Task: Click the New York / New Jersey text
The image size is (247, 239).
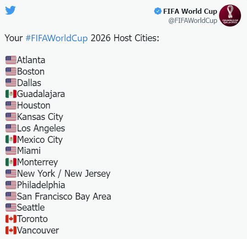Action: point(64,174)
